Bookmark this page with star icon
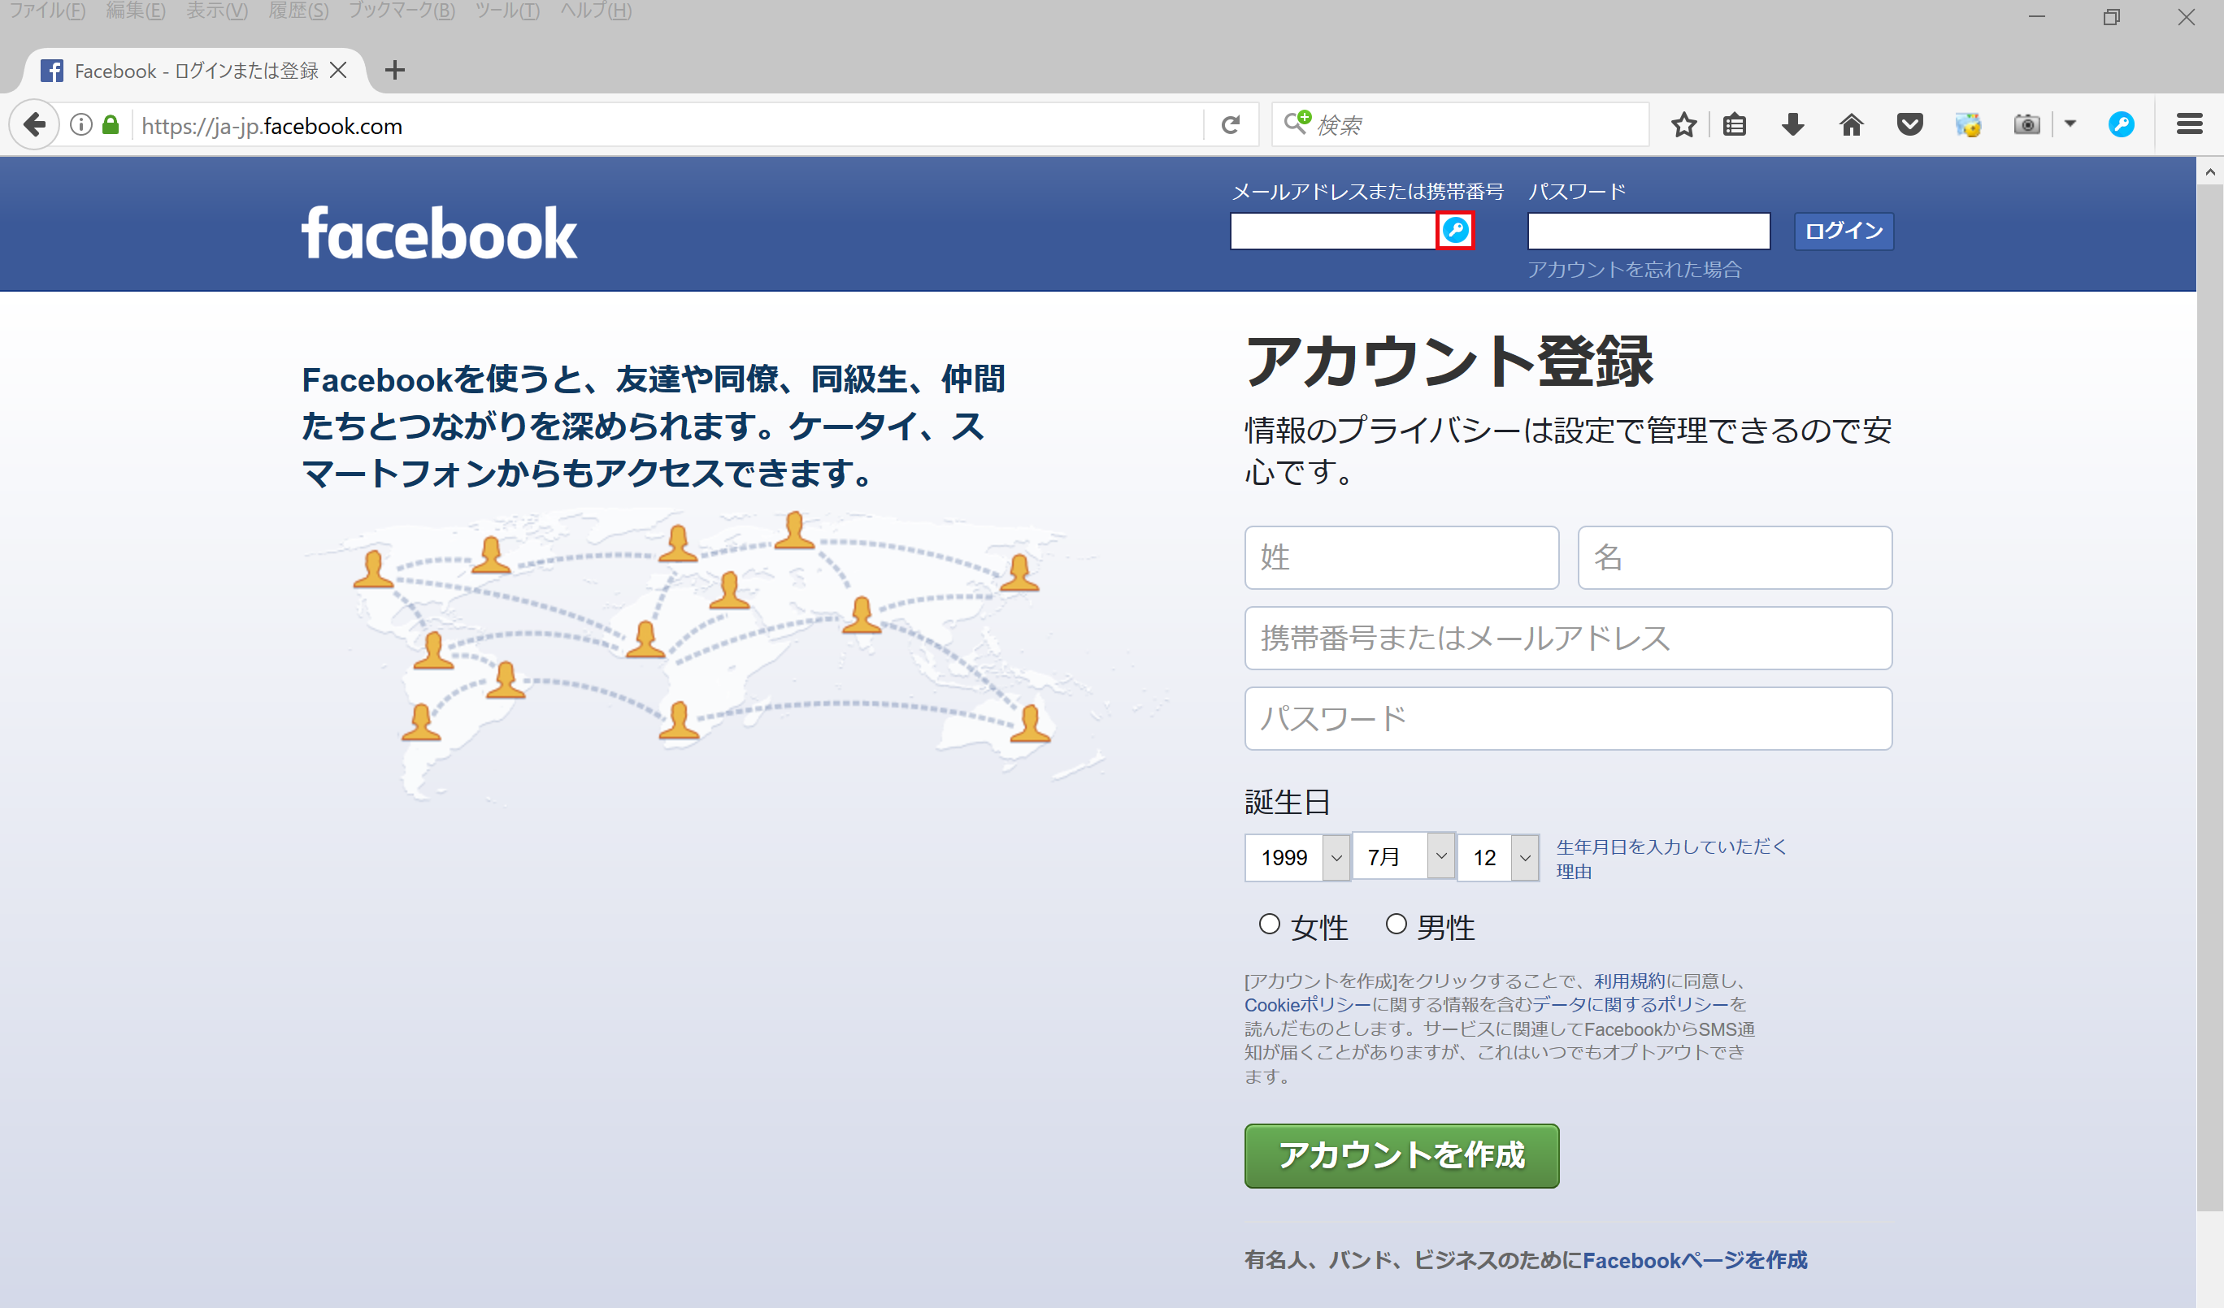2224x1308 pixels. [x=1683, y=125]
